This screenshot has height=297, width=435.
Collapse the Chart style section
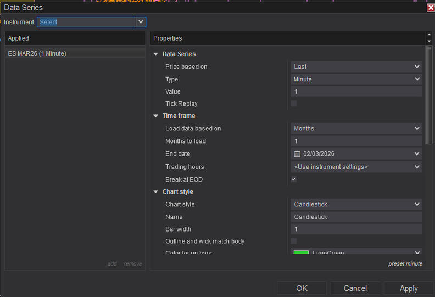click(156, 192)
